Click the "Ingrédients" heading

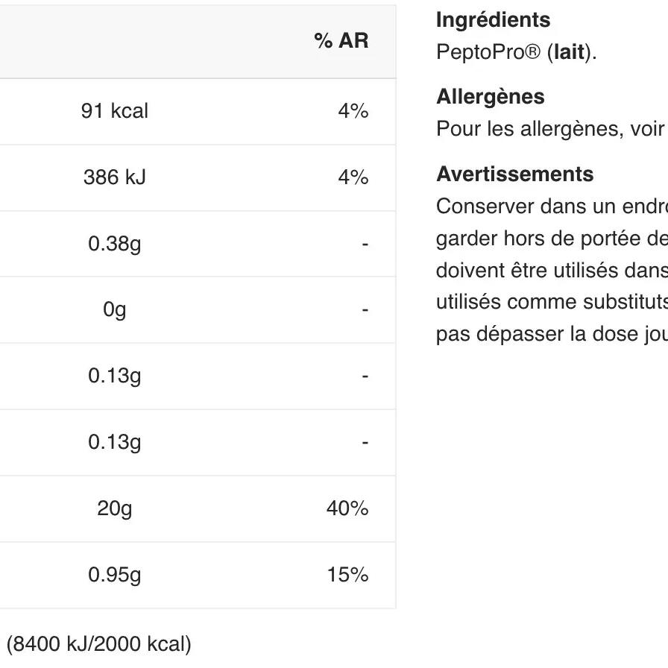pyautogui.click(x=493, y=20)
